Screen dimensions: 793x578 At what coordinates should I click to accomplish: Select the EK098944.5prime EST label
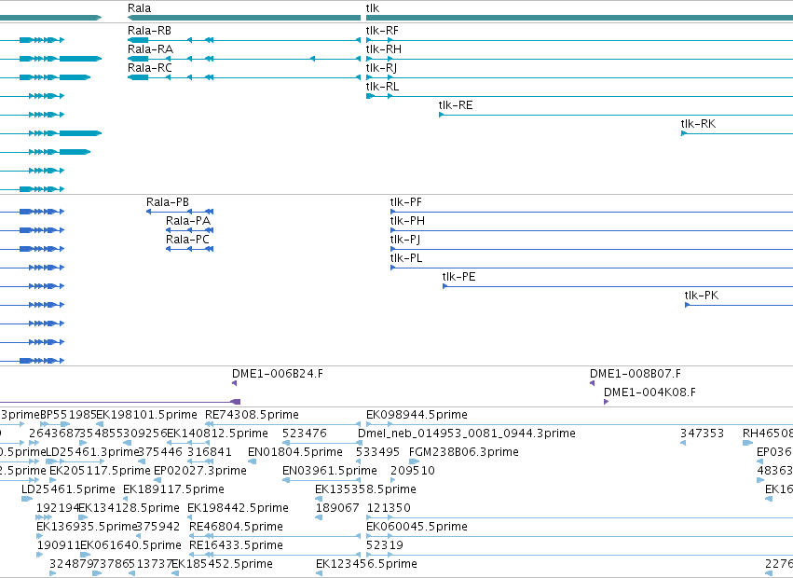(x=417, y=415)
